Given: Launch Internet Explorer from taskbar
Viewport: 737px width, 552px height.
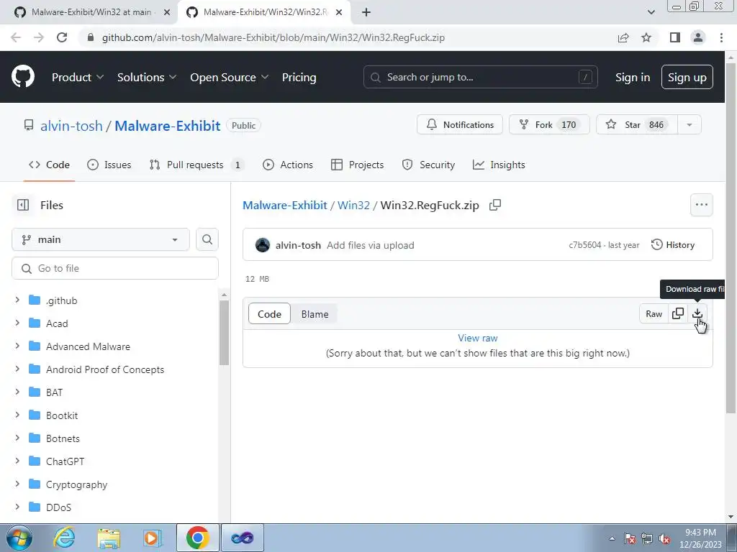Looking at the screenshot, I should coord(64,538).
